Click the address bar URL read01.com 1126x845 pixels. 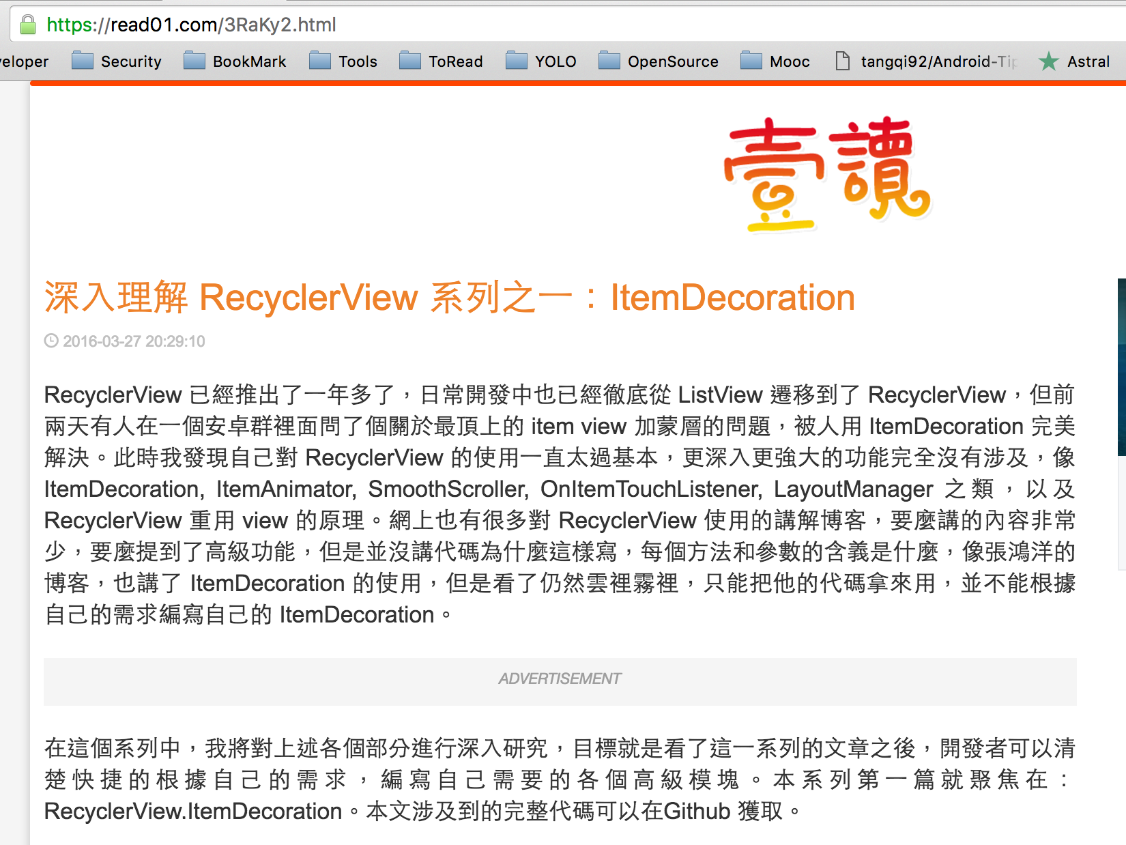[191, 25]
